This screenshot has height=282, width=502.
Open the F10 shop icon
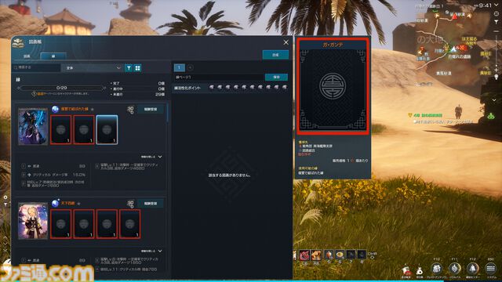pos(437,269)
